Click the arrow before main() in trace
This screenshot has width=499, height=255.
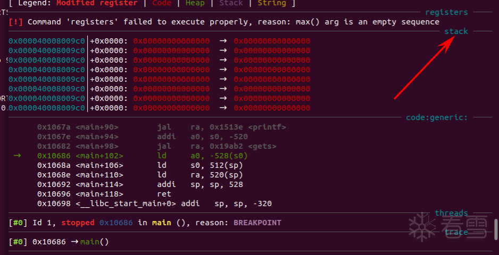[x=74, y=242]
